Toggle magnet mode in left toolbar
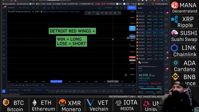This screenshot has width=199, height=112. click(x=4, y=54)
